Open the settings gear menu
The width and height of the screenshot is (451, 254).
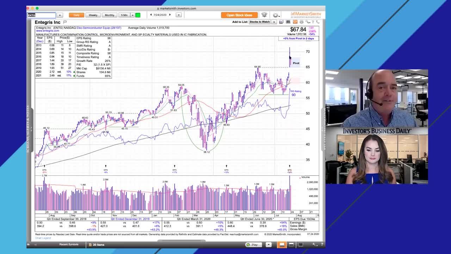[276, 15]
